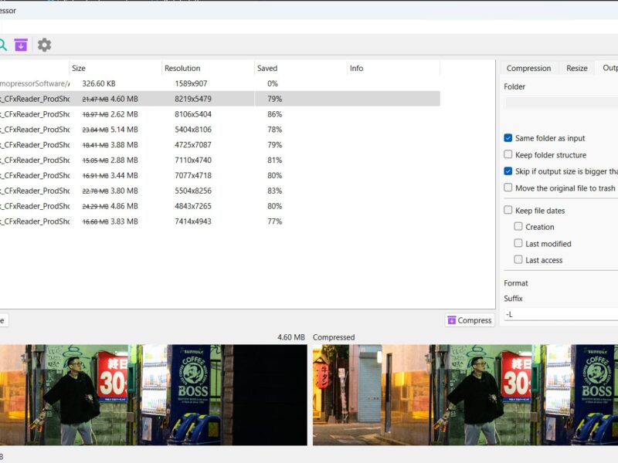618x463 pixels.
Task: Click the Saved column header
Action: pyautogui.click(x=267, y=68)
